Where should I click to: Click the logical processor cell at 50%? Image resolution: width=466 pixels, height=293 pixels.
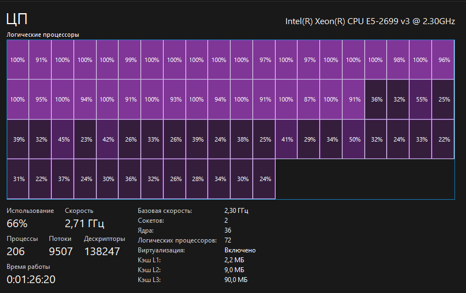pyautogui.click(x=353, y=139)
